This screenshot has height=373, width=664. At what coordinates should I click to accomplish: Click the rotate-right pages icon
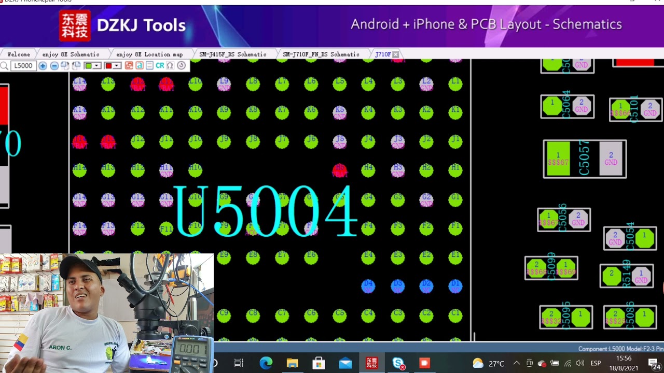[x=65, y=66]
